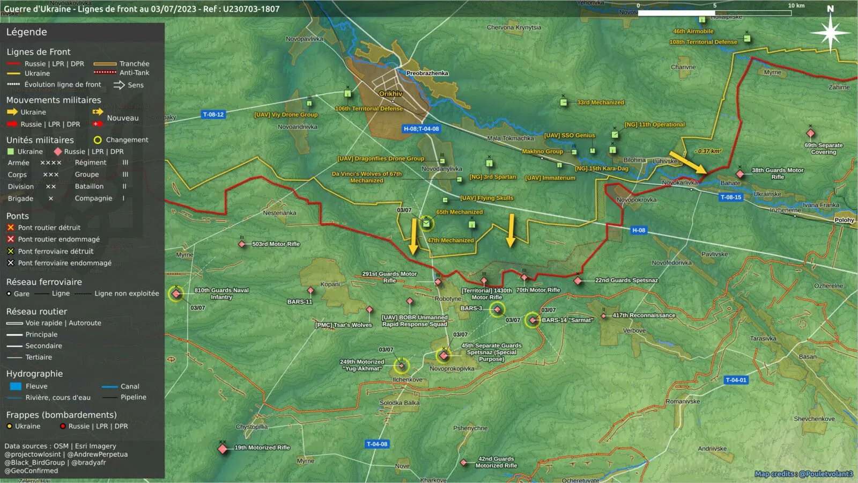Select the Novofedorivka village label
The width and height of the screenshot is (858, 483).
point(671,263)
